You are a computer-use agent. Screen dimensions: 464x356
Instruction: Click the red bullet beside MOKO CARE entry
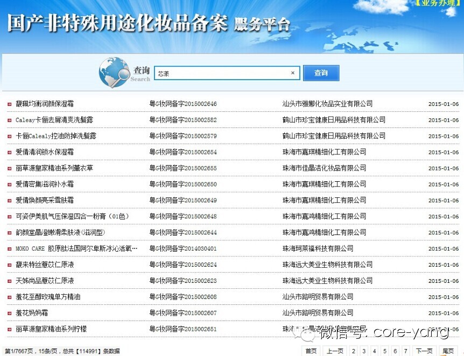coord(9,250)
